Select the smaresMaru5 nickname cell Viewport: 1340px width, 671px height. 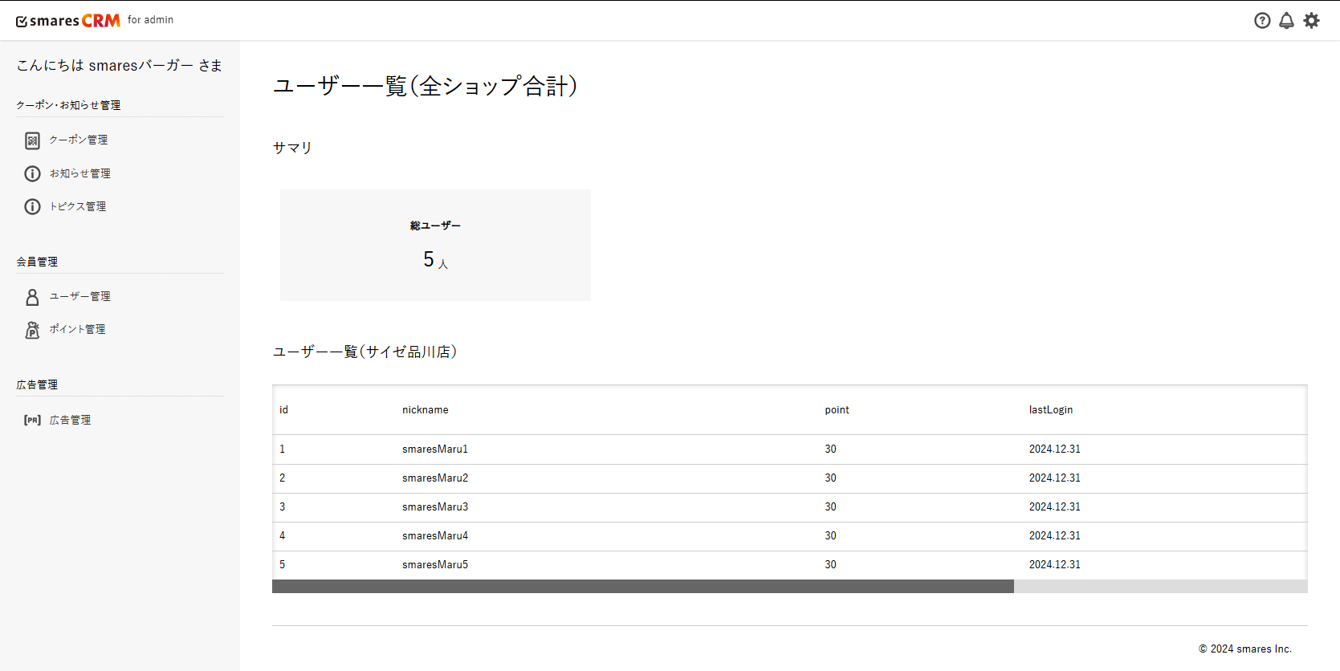(435, 565)
